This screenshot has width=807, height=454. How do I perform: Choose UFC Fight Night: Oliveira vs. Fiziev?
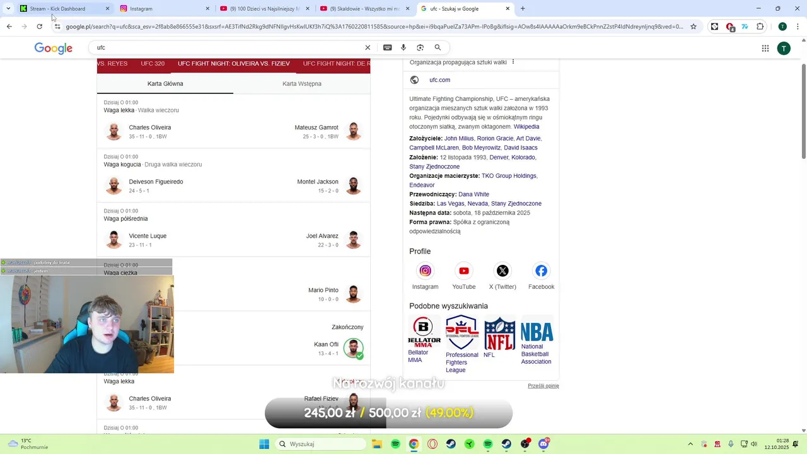234,64
